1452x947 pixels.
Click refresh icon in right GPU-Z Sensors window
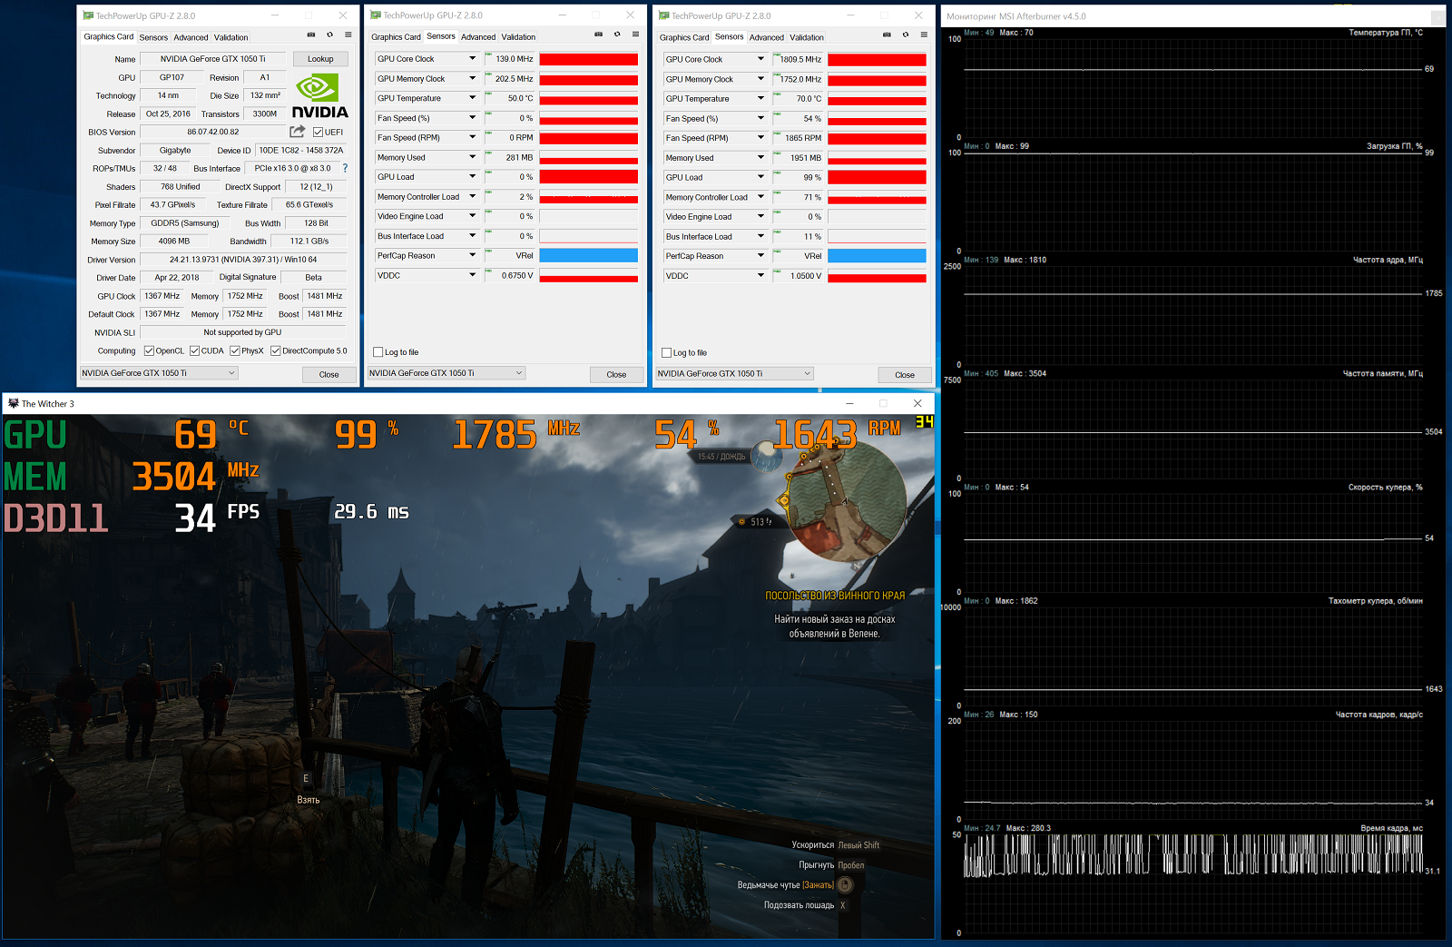(x=905, y=35)
